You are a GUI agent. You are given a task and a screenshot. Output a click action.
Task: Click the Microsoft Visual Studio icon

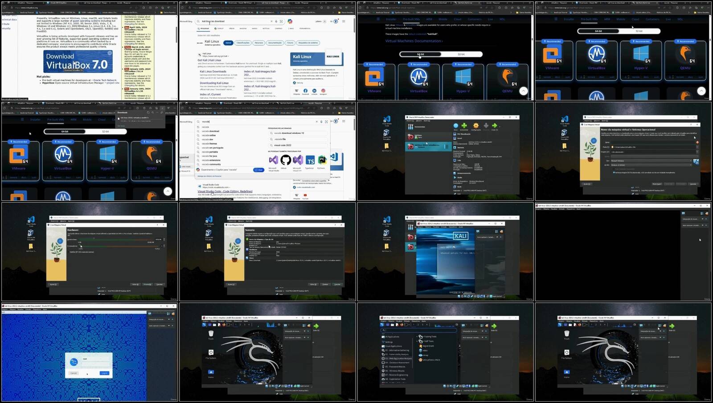[x=273, y=160]
